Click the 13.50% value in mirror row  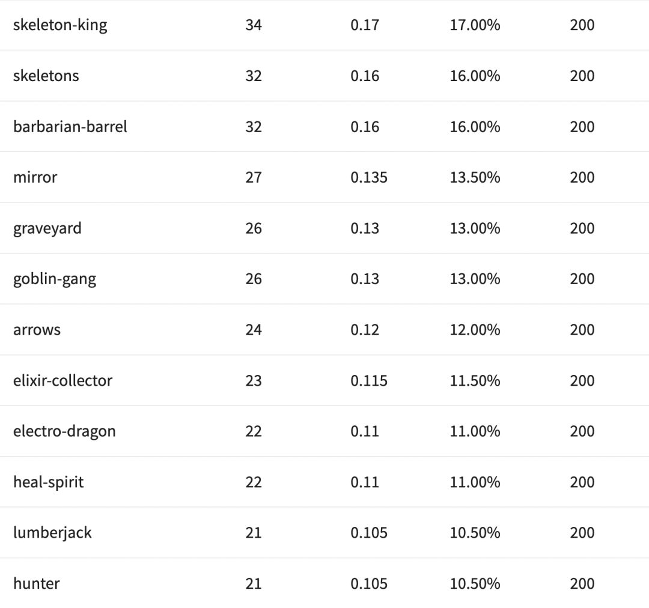point(475,177)
